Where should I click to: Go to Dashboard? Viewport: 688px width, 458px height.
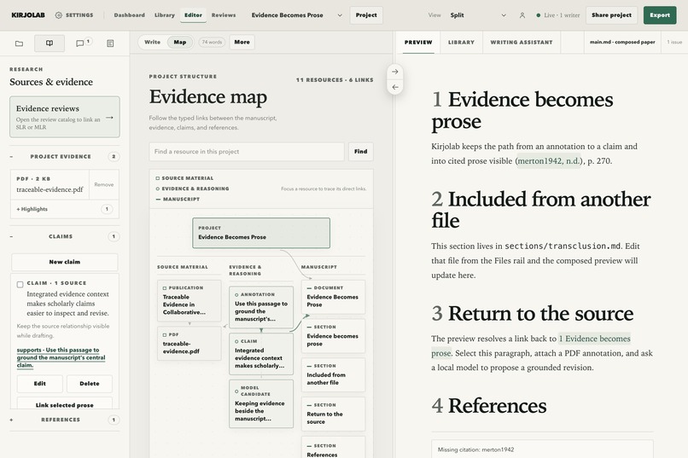point(130,15)
